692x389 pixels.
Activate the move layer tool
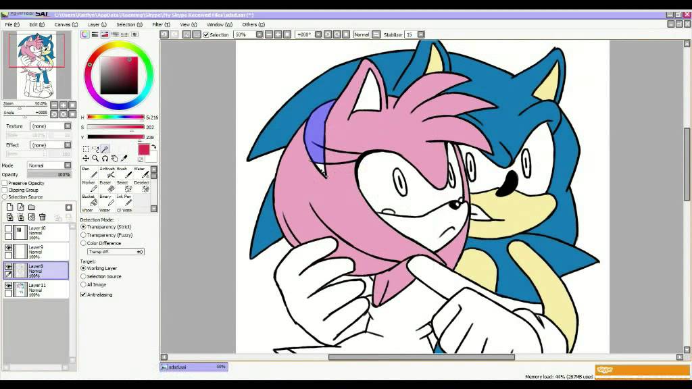click(86, 158)
